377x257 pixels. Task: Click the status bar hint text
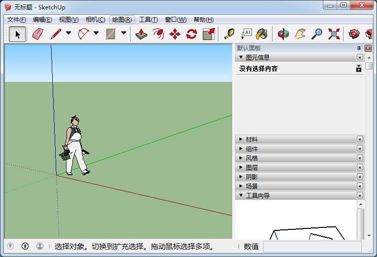(134, 247)
